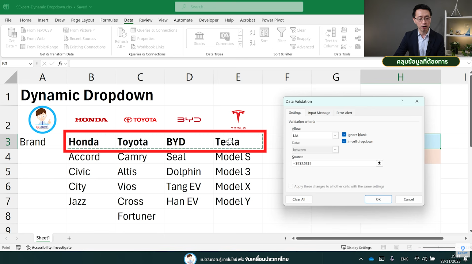Open the custom Sort dialog
This screenshot has height=264, width=472.
264,36
